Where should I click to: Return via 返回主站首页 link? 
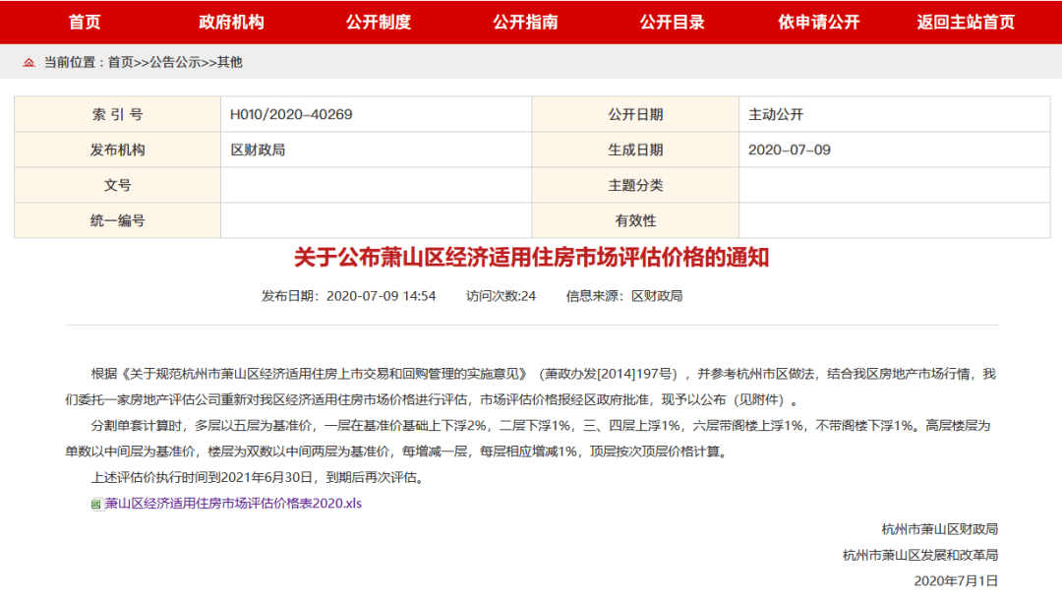pos(966,23)
